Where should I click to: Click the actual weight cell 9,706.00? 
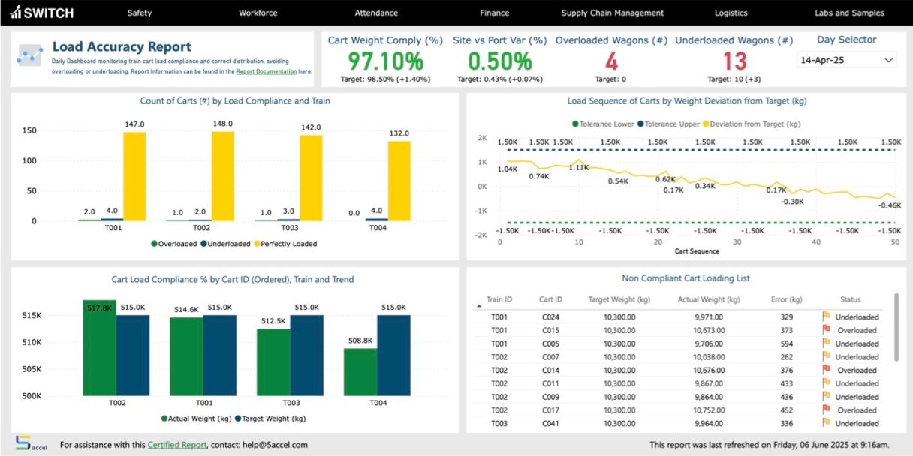tap(709, 343)
